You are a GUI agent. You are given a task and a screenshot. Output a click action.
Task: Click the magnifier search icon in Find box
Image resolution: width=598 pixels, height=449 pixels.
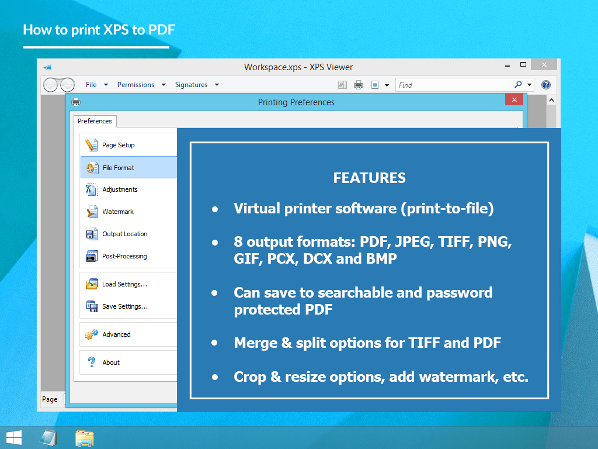click(518, 84)
